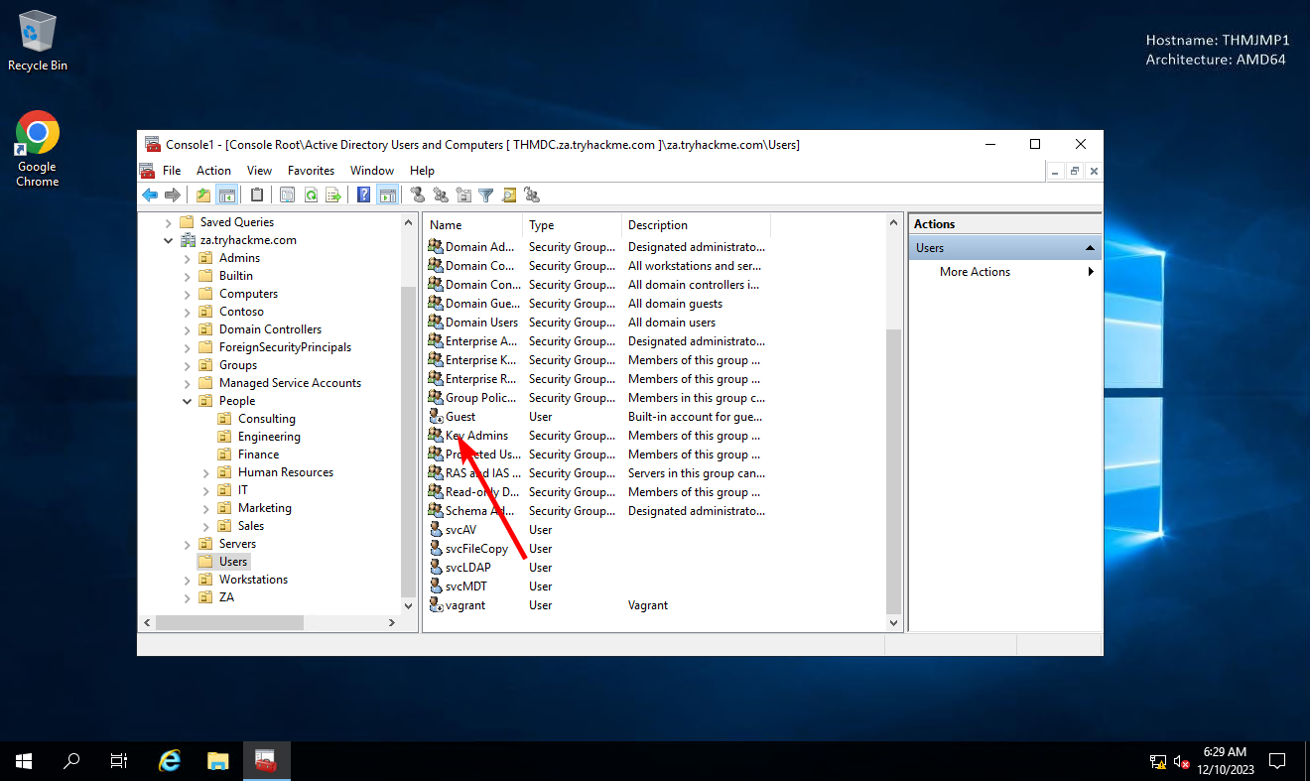
Task: Open the View menu
Action: click(259, 171)
